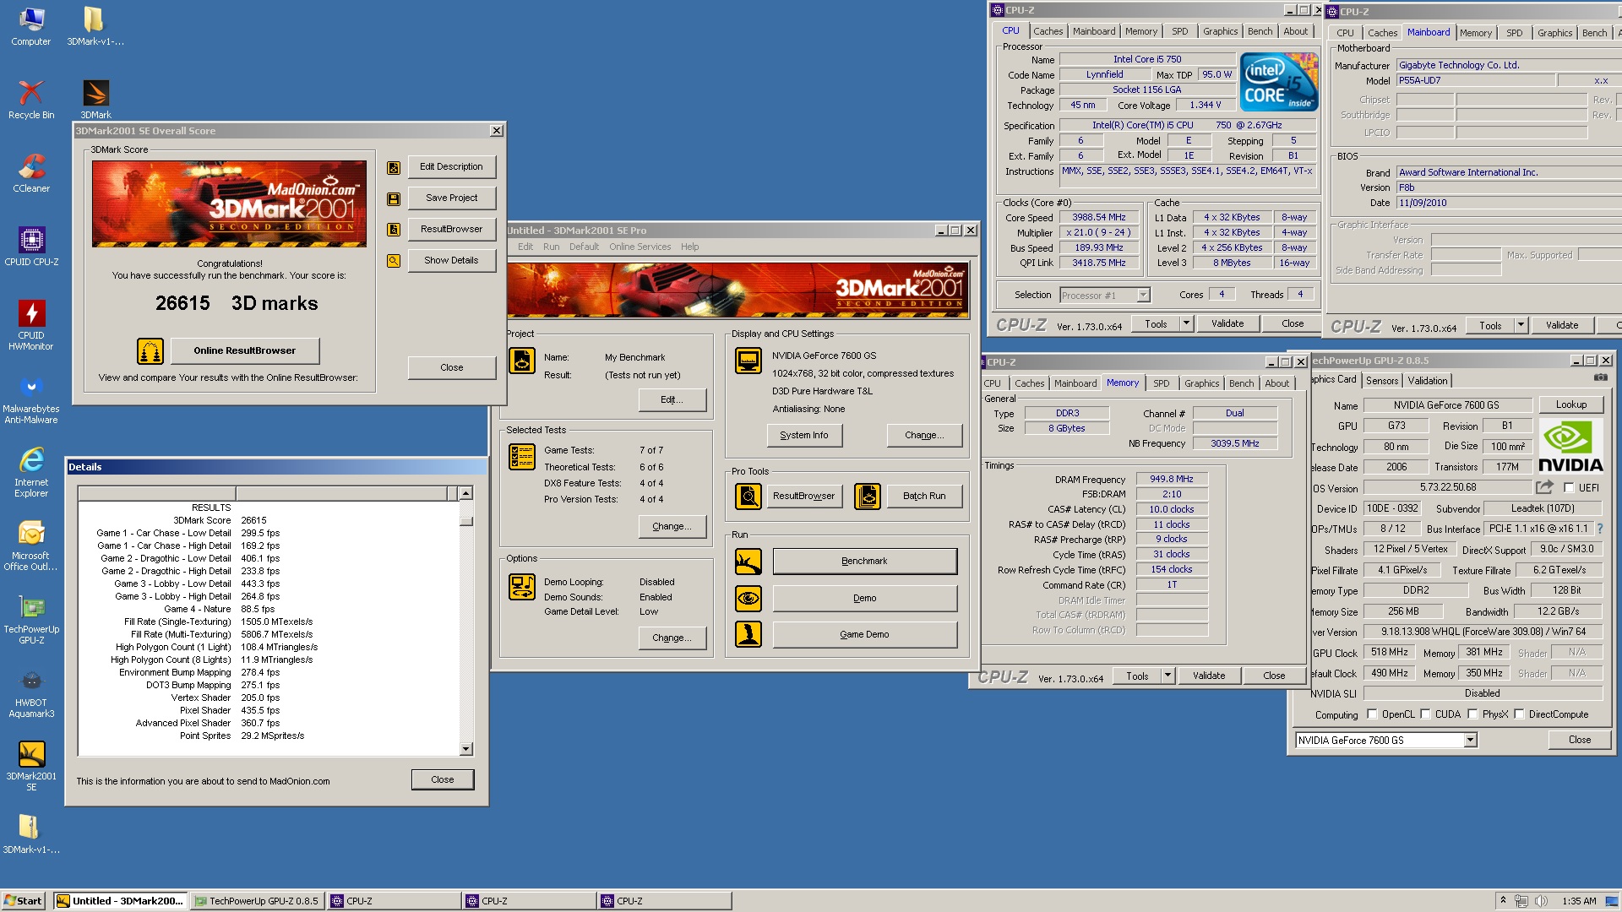
Task: Click the Batch Run button
Action: pyautogui.click(x=923, y=497)
